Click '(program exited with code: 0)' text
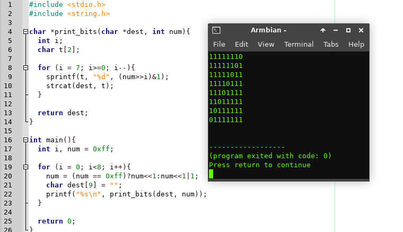This screenshot has height=232, width=403. (270, 156)
